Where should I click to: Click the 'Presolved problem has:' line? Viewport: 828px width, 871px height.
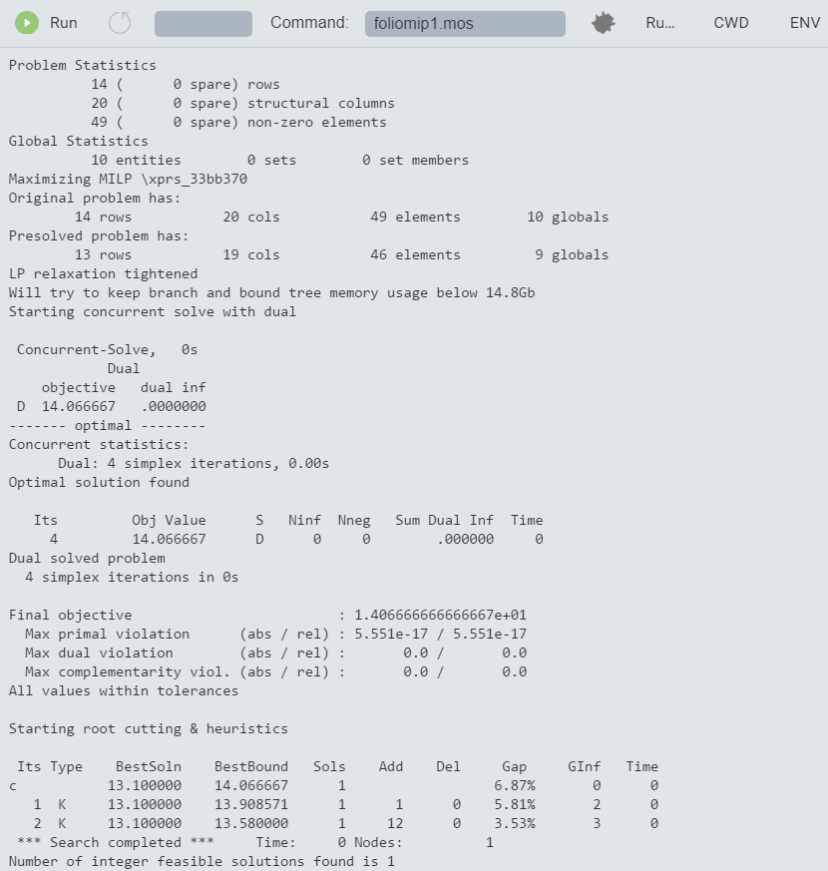tap(99, 236)
